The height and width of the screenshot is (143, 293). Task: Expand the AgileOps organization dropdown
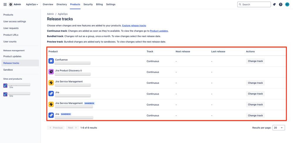[x=32, y=4]
